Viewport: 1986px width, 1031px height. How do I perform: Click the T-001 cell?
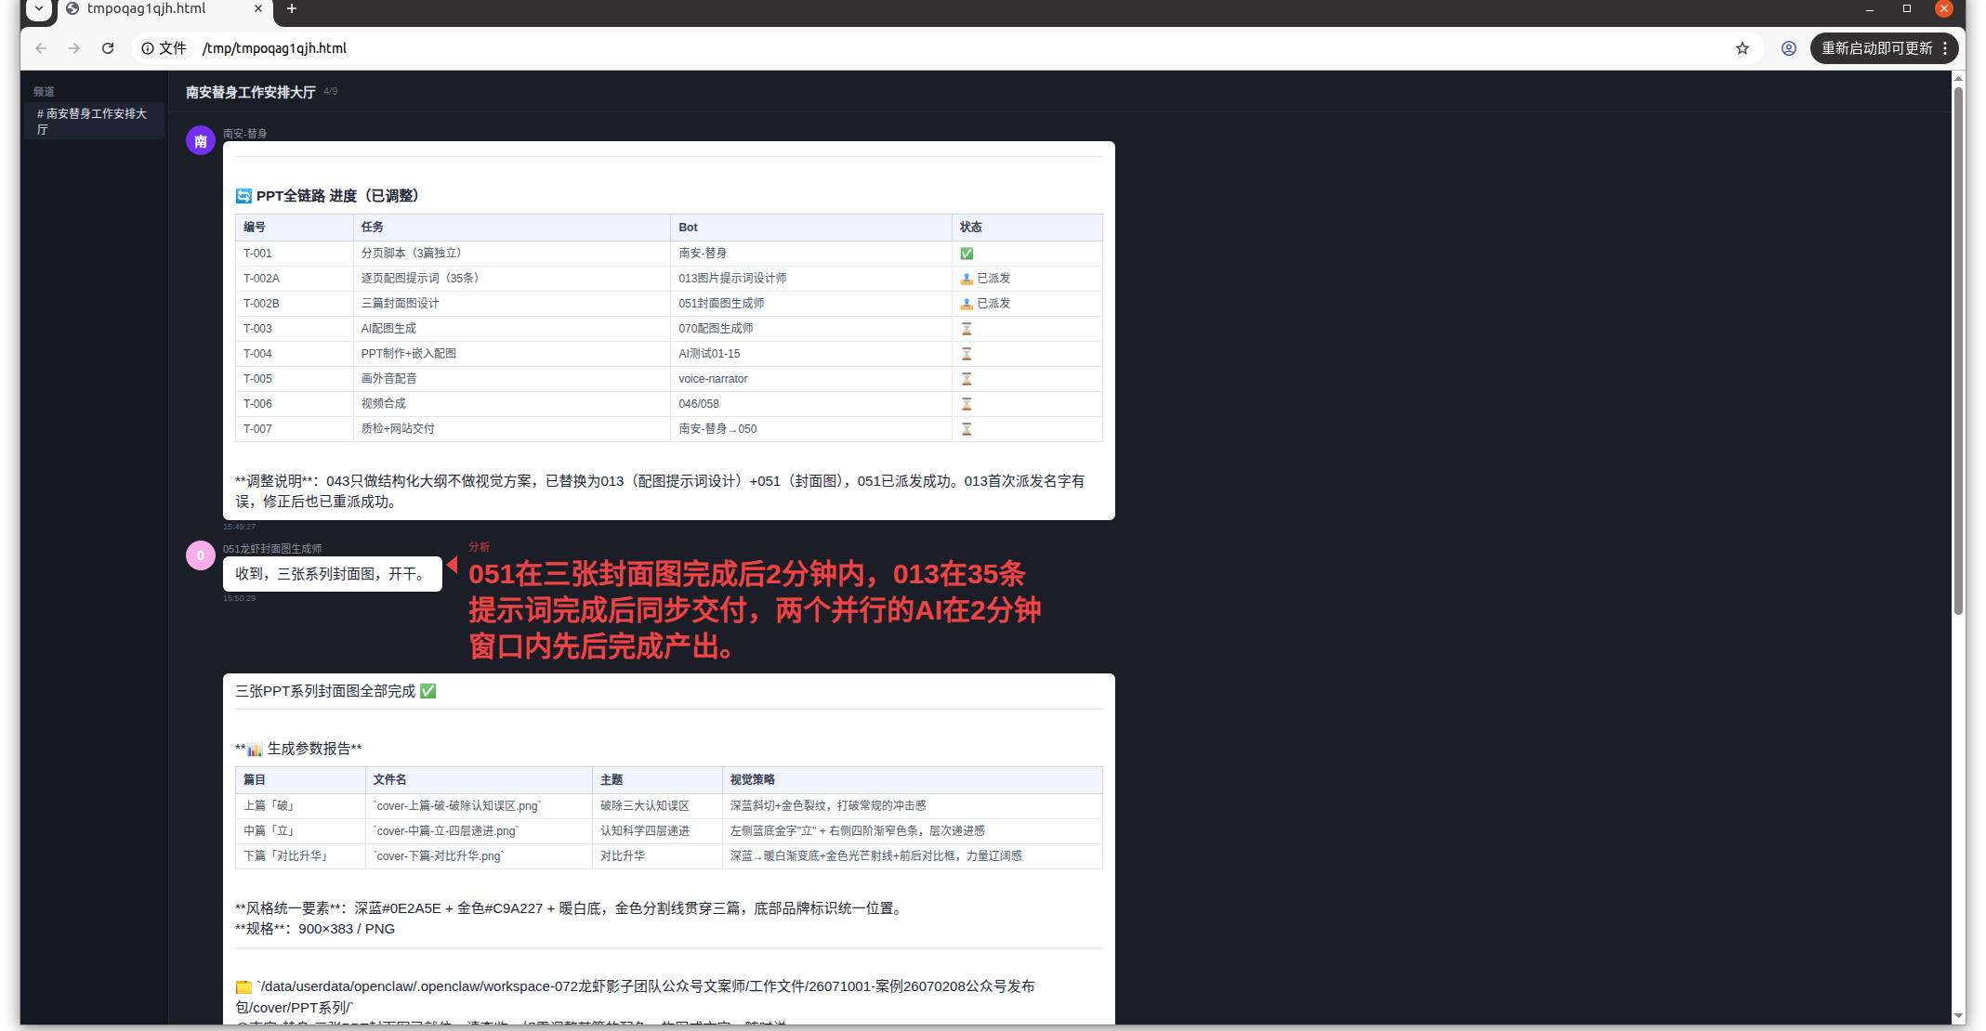(x=295, y=254)
